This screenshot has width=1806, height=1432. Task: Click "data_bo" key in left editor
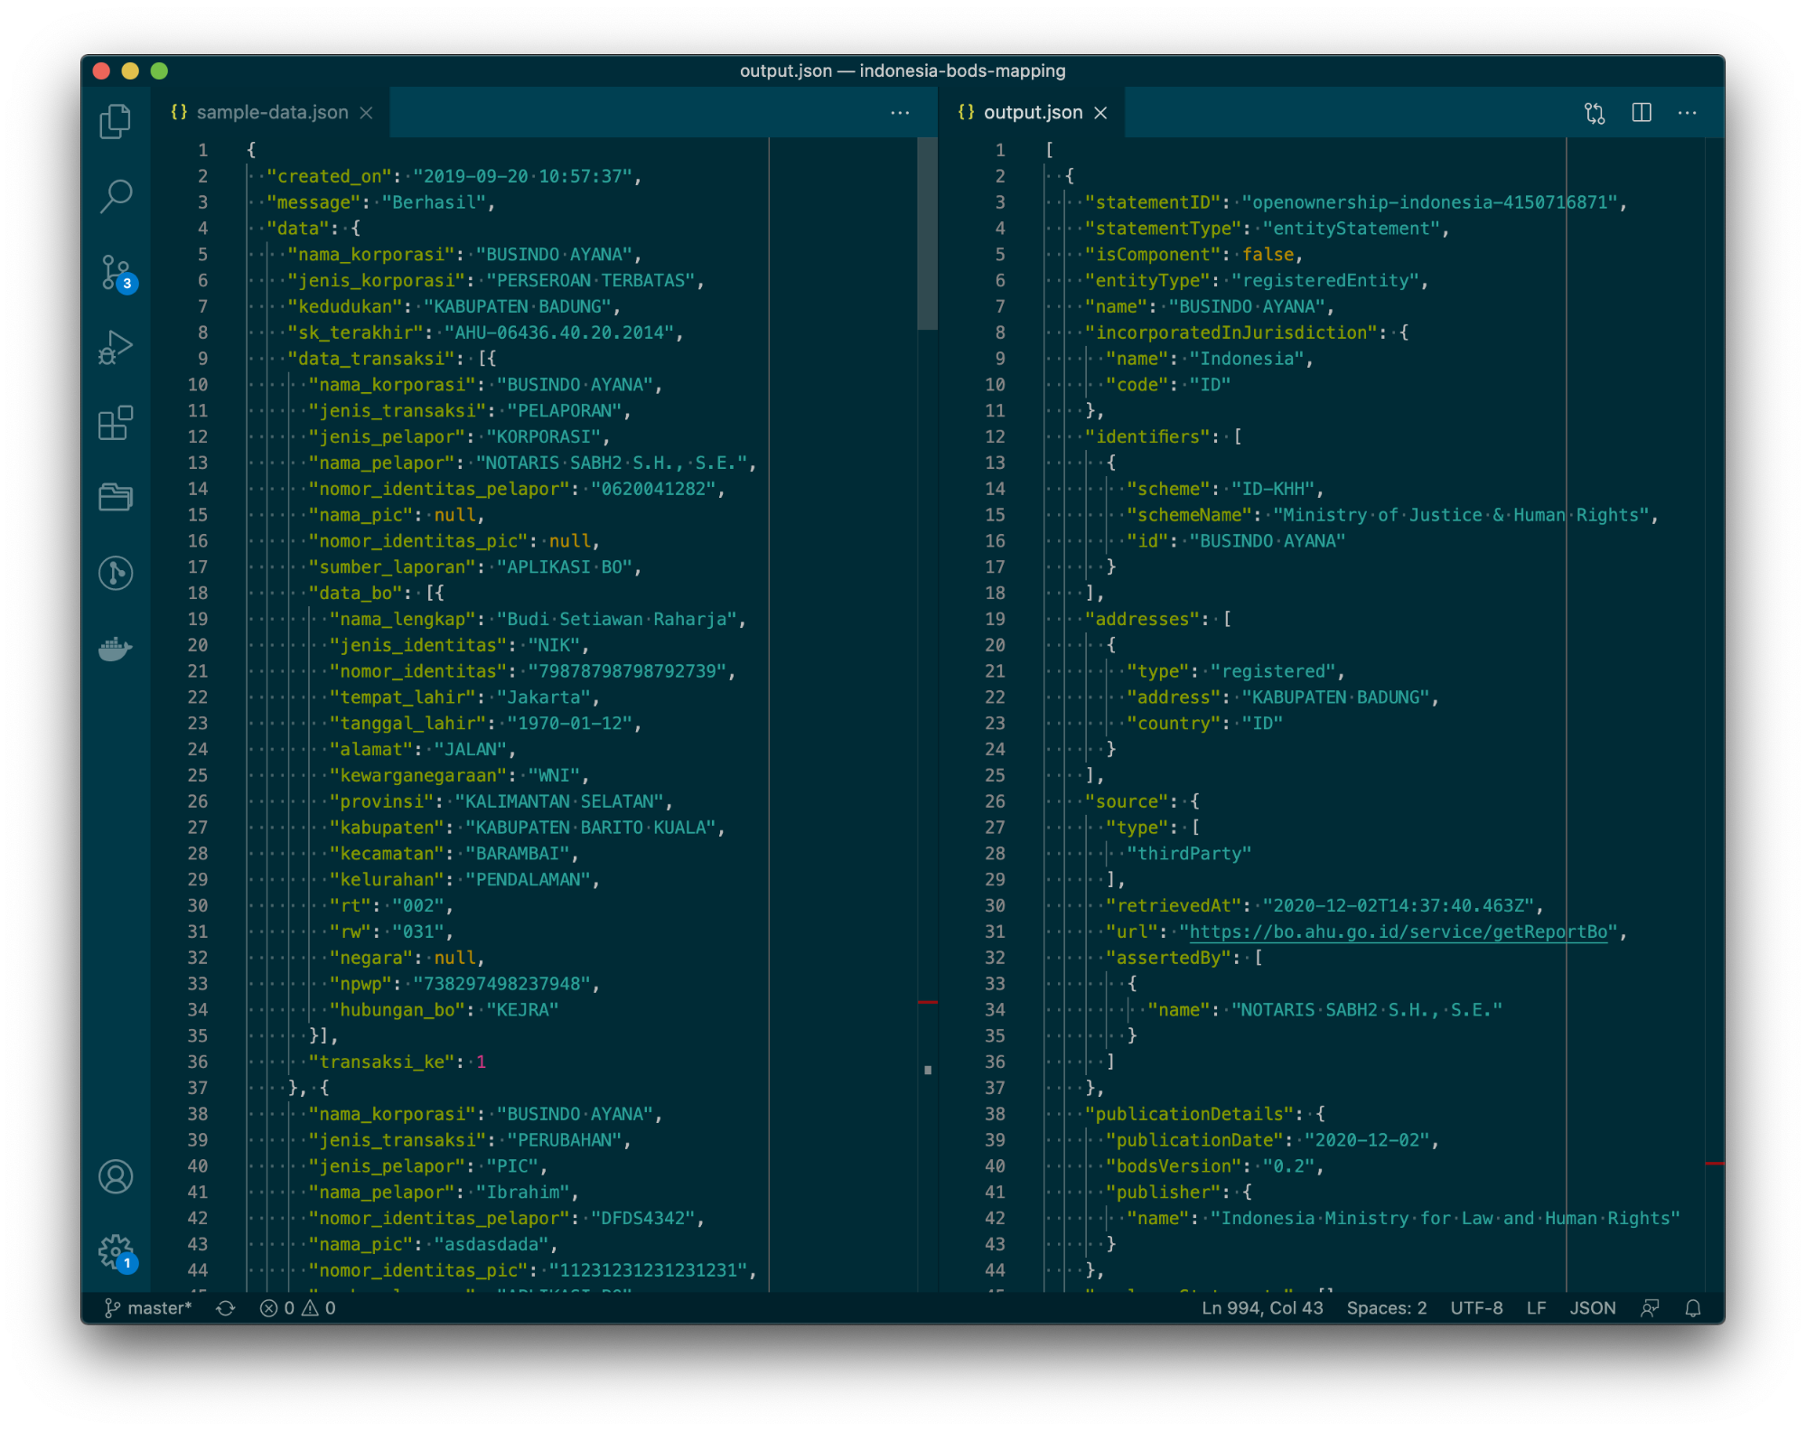[x=356, y=593]
